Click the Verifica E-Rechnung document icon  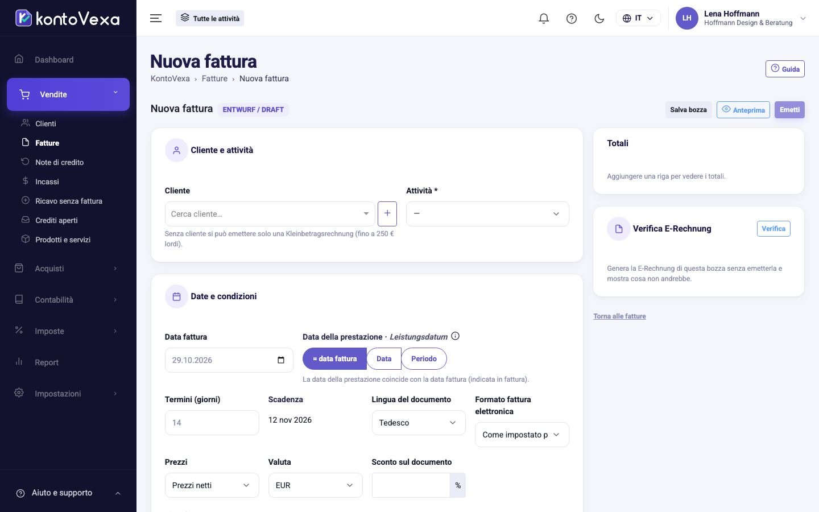coord(618,229)
